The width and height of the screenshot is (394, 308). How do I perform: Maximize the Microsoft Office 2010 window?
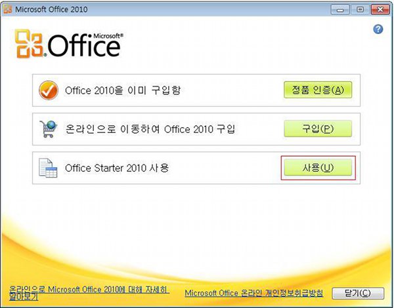pos(360,10)
